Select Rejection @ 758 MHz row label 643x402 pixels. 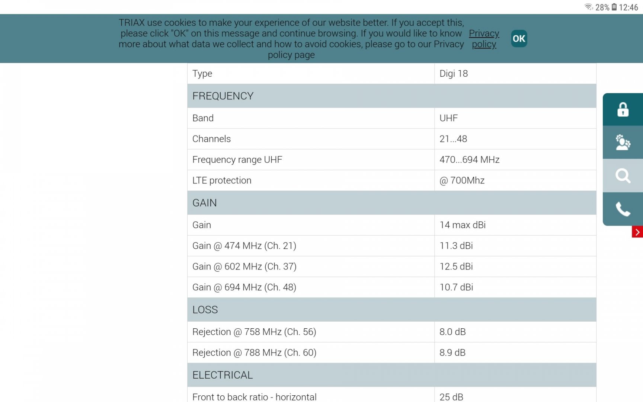pyautogui.click(x=254, y=332)
